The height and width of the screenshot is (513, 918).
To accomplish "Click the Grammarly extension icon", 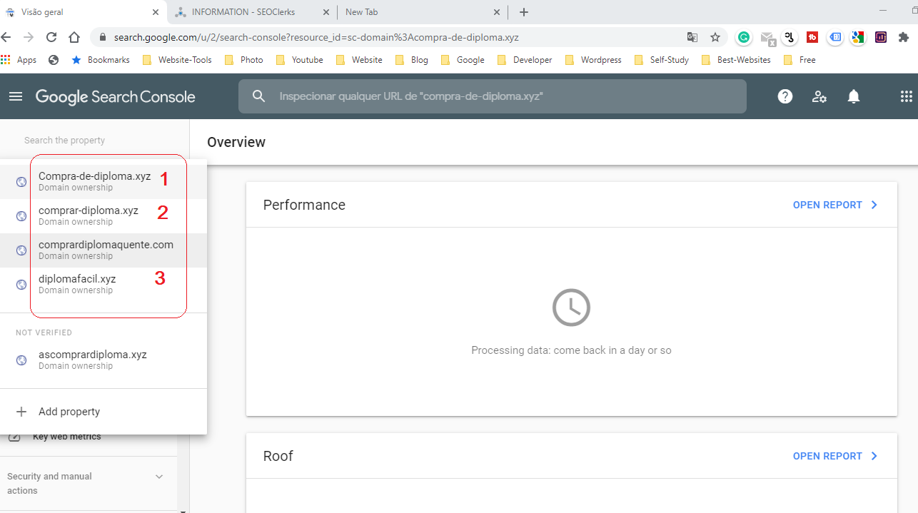I will click(743, 37).
